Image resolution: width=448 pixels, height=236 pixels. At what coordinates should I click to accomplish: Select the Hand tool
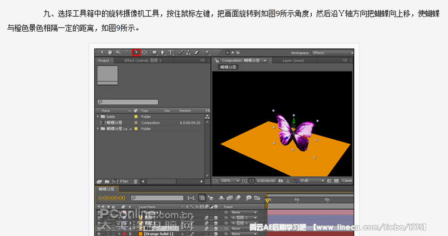(110, 52)
